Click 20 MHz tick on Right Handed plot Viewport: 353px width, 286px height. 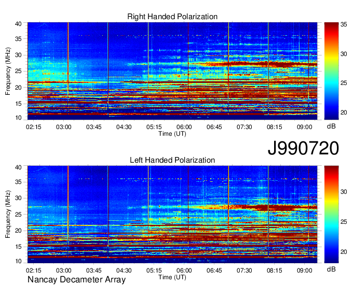click(18, 88)
